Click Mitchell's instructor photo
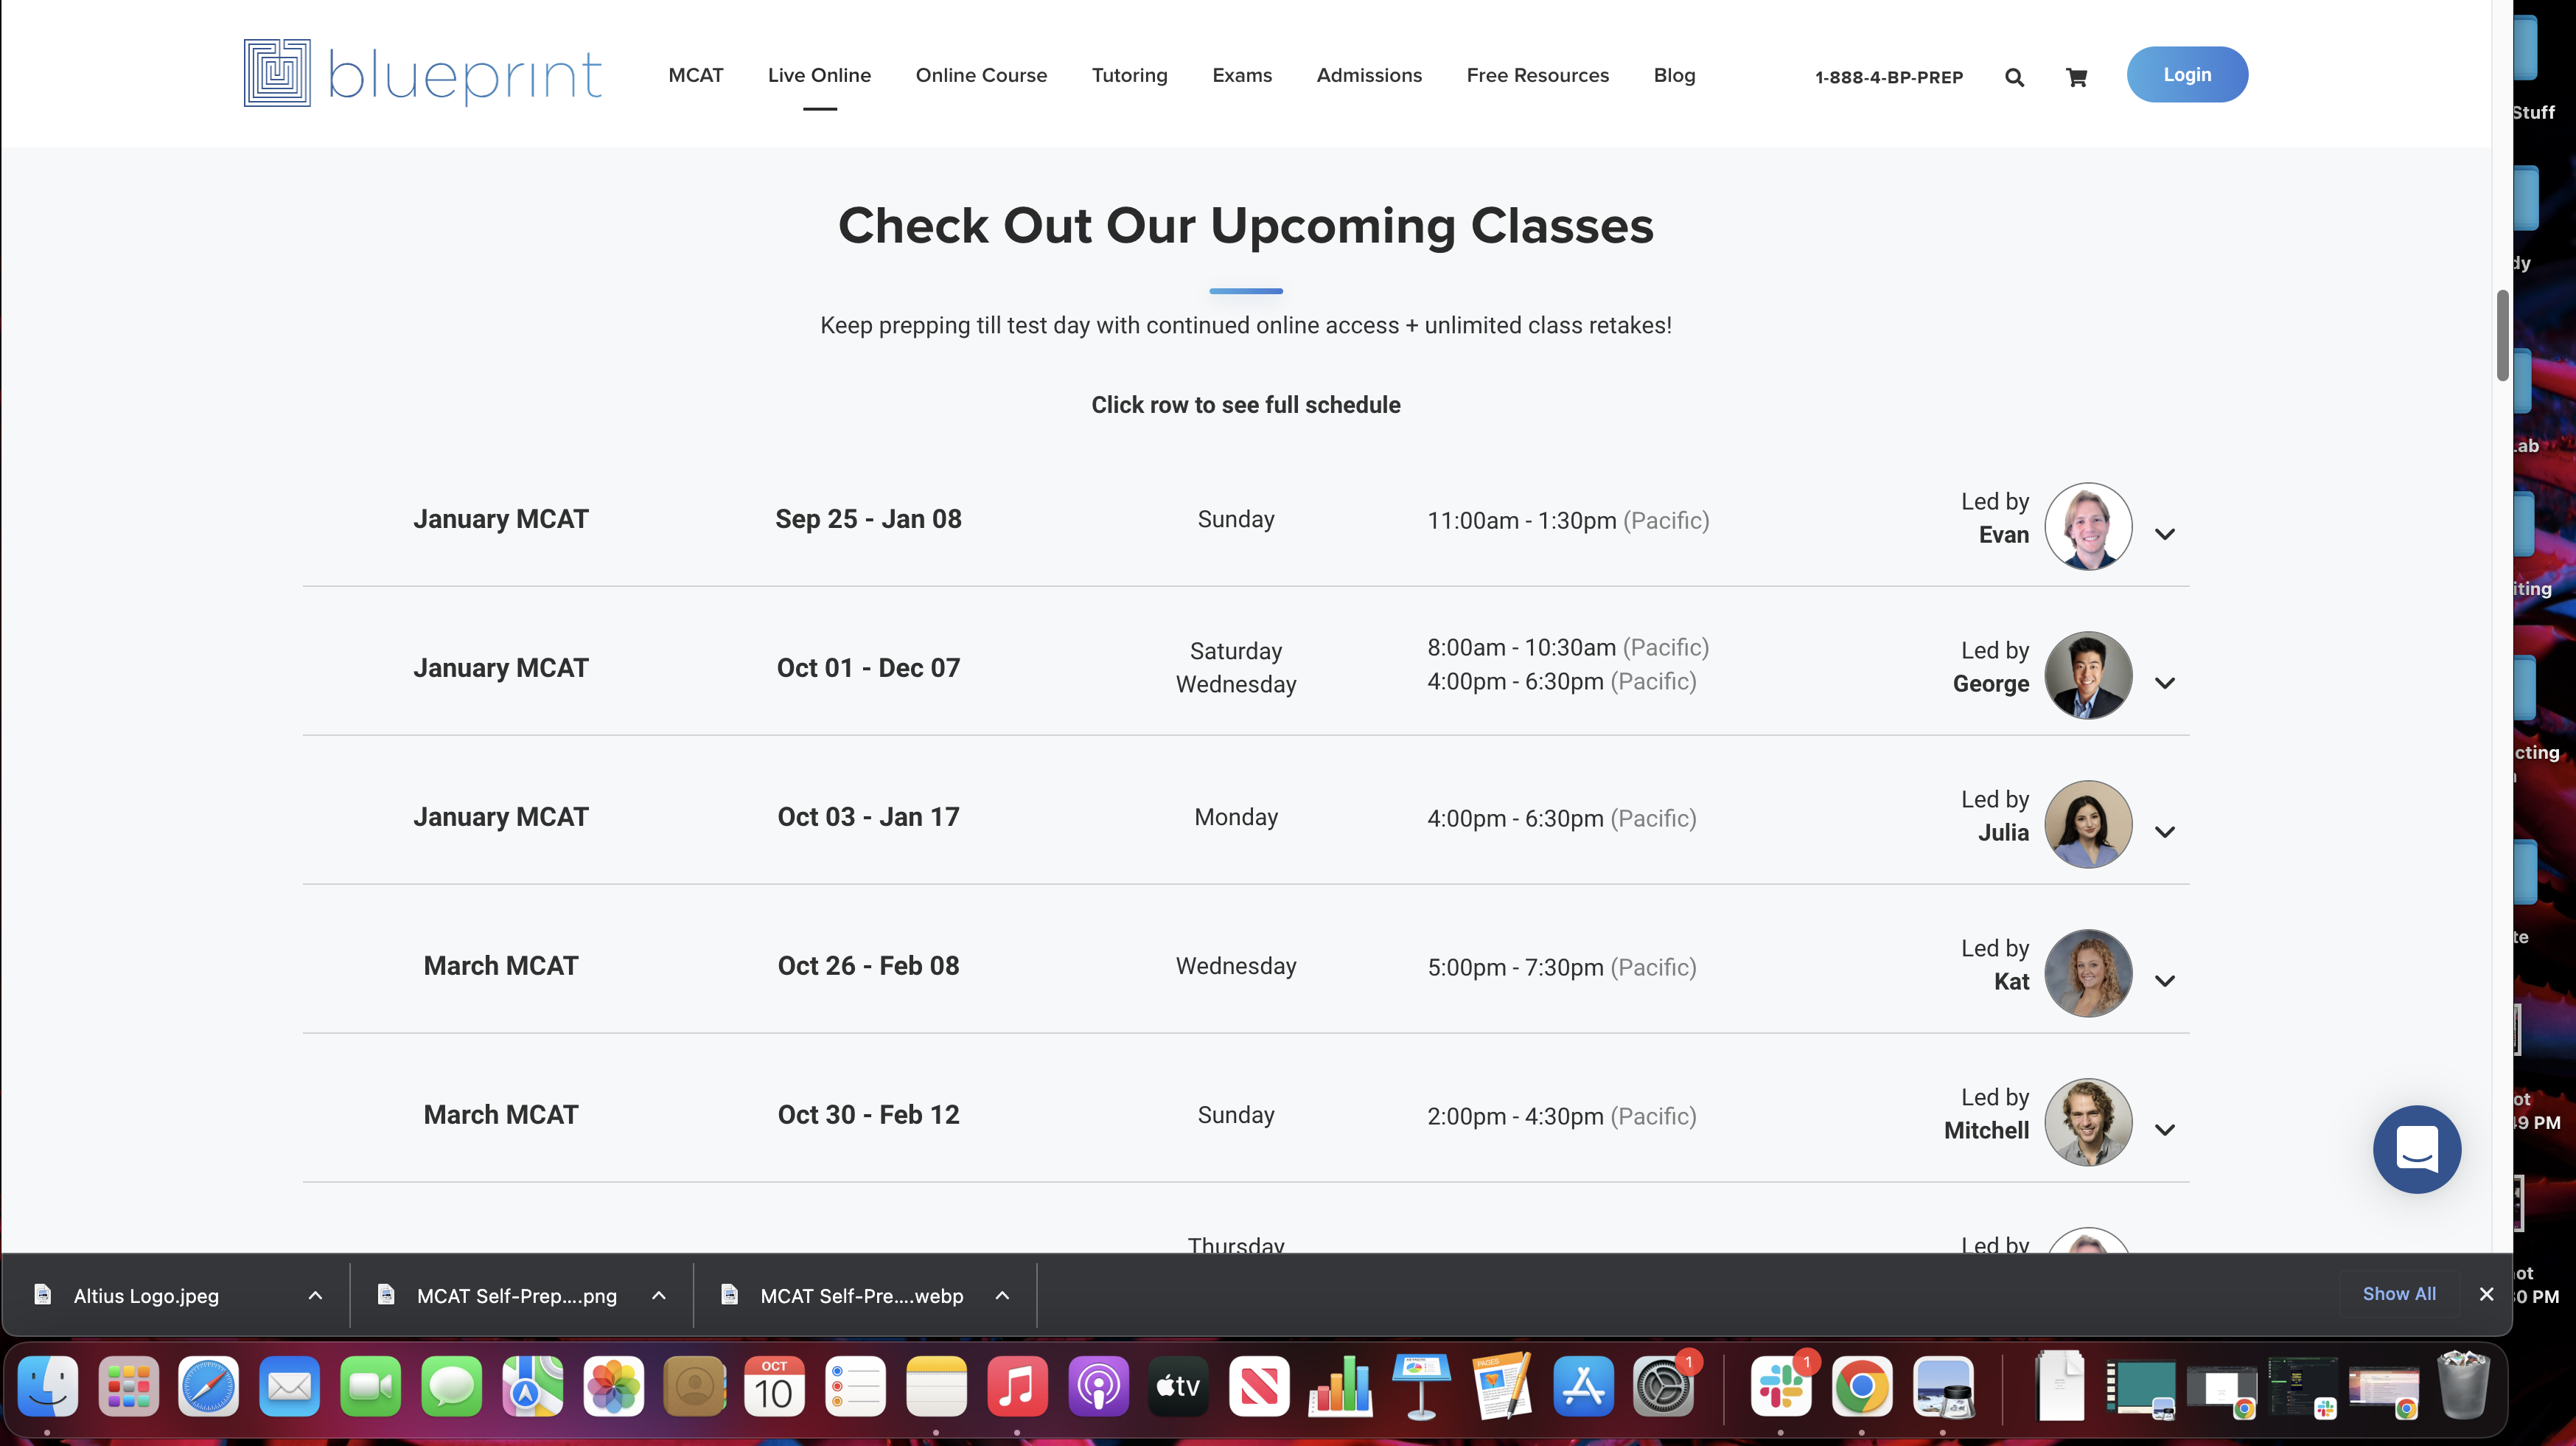 coord(2088,1122)
